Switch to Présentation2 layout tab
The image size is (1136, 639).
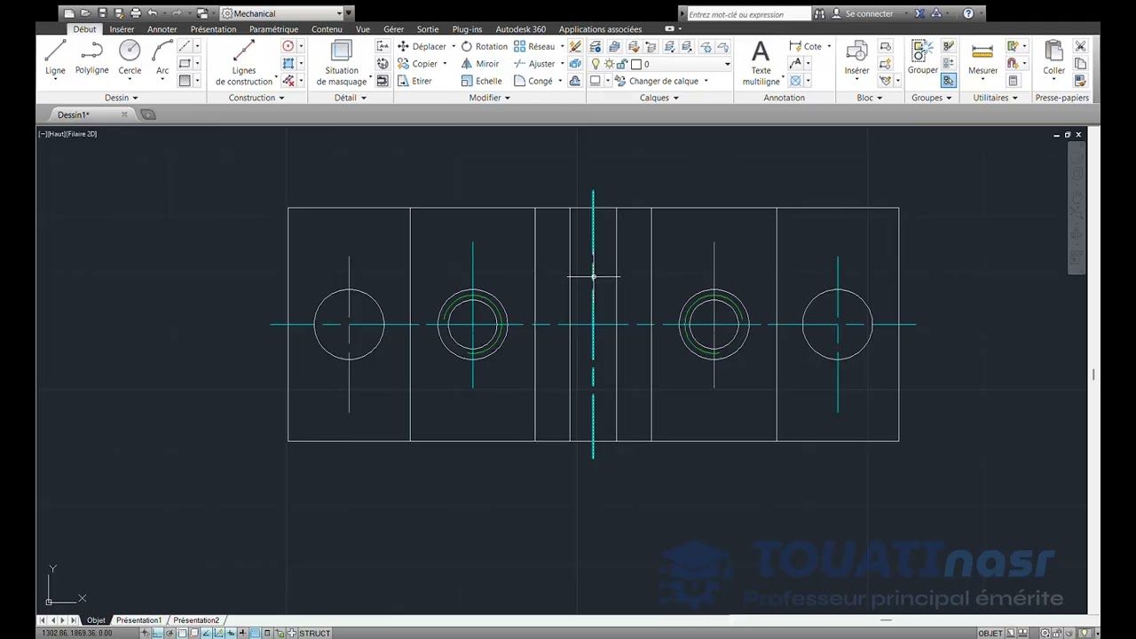click(x=196, y=620)
